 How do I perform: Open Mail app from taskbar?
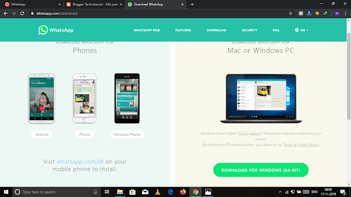[x=145, y=192]
